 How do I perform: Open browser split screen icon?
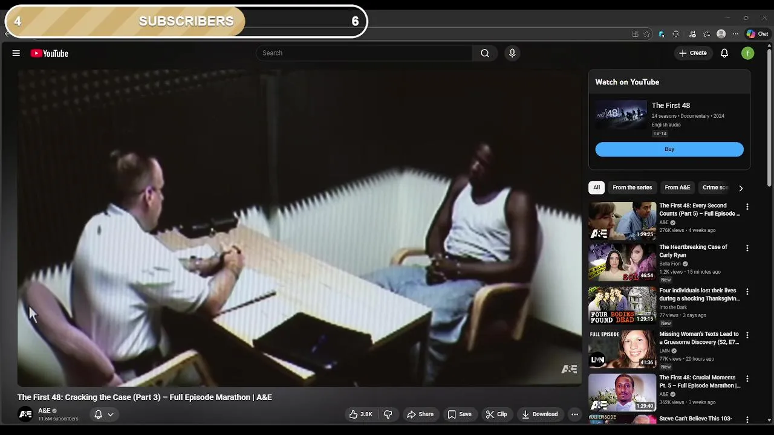click(x=635, y=34)
